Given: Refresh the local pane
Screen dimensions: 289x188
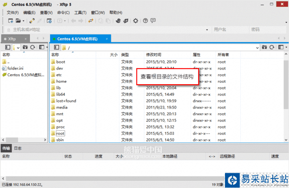Looking at the screenshot, I should 32,48.
